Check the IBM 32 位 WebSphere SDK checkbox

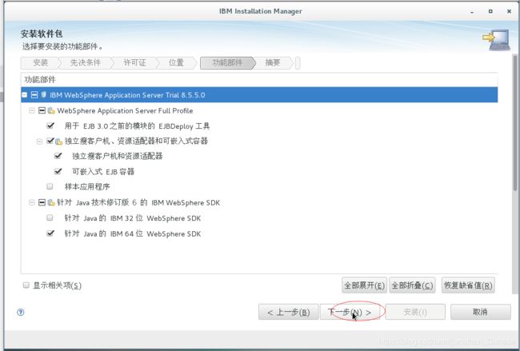coord(50,217)
